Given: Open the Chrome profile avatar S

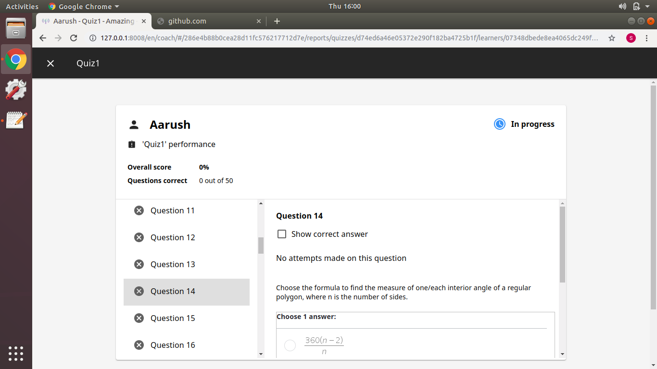Looking at the screenshot, I should click(x=631, y=38).
